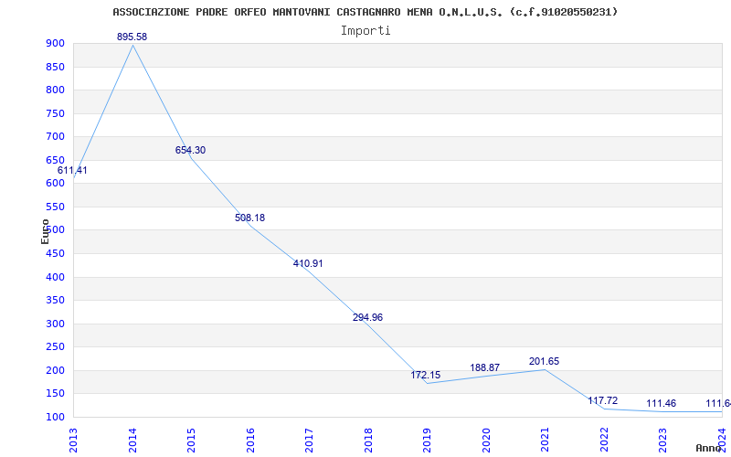Click the x-axis year 2022
This screenshot has height=457, width=731.
[604, 441]
